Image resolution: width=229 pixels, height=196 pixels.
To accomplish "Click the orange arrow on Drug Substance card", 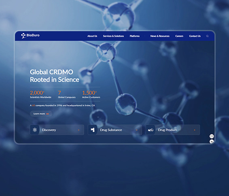I will pyautogui.click(x=137, y=130).
